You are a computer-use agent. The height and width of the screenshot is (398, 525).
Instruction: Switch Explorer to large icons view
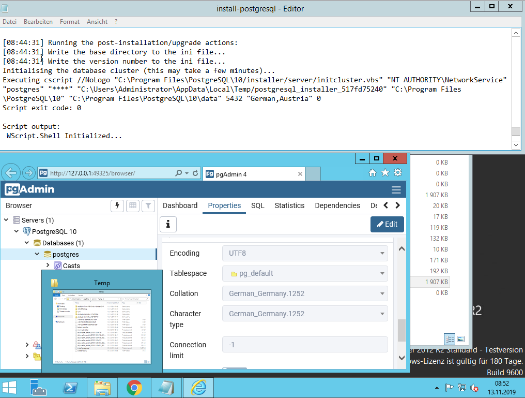coord(461,339)
